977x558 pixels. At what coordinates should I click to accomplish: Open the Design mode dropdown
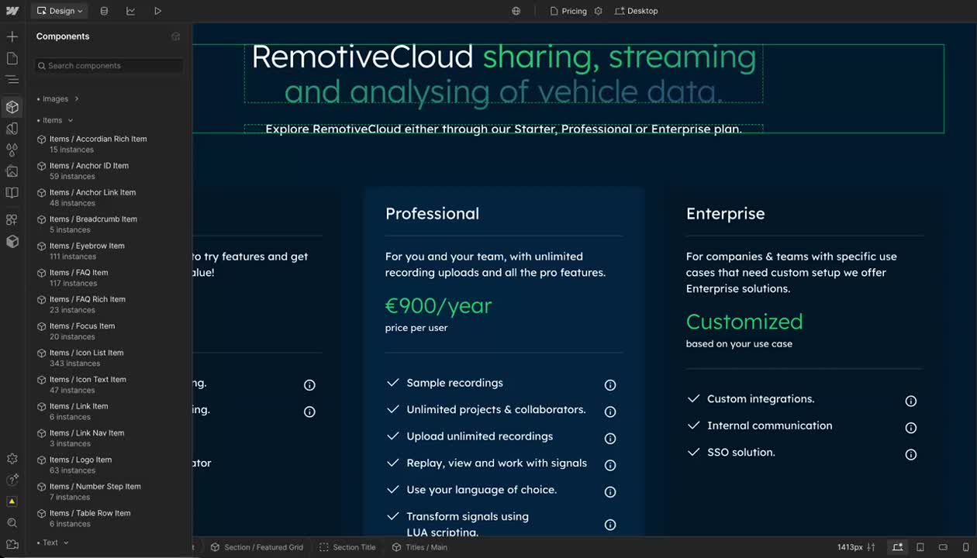[x=60, y=11]
